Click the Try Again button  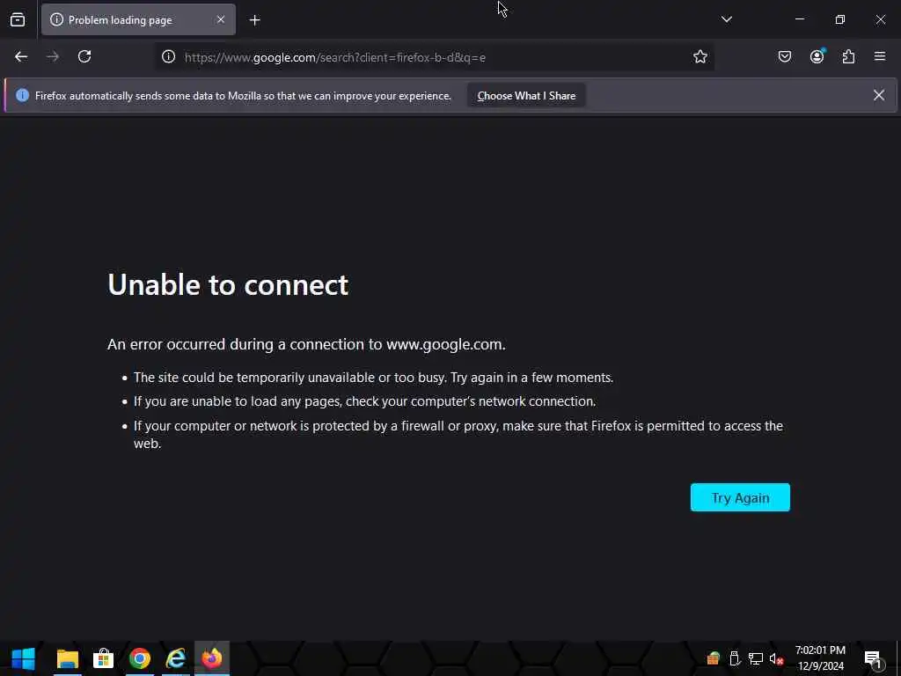tap(740, 497)
